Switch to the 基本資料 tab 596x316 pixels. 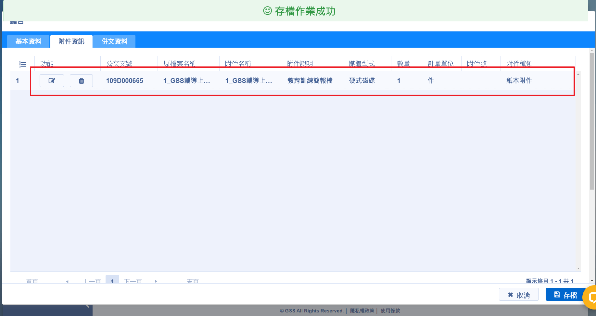pyautogui.click(x=28, y=41)
